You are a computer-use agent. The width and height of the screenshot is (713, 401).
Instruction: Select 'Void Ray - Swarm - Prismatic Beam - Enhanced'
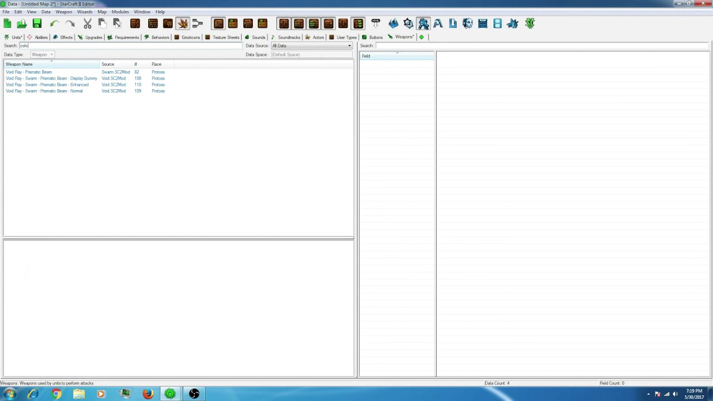[47, 85]
